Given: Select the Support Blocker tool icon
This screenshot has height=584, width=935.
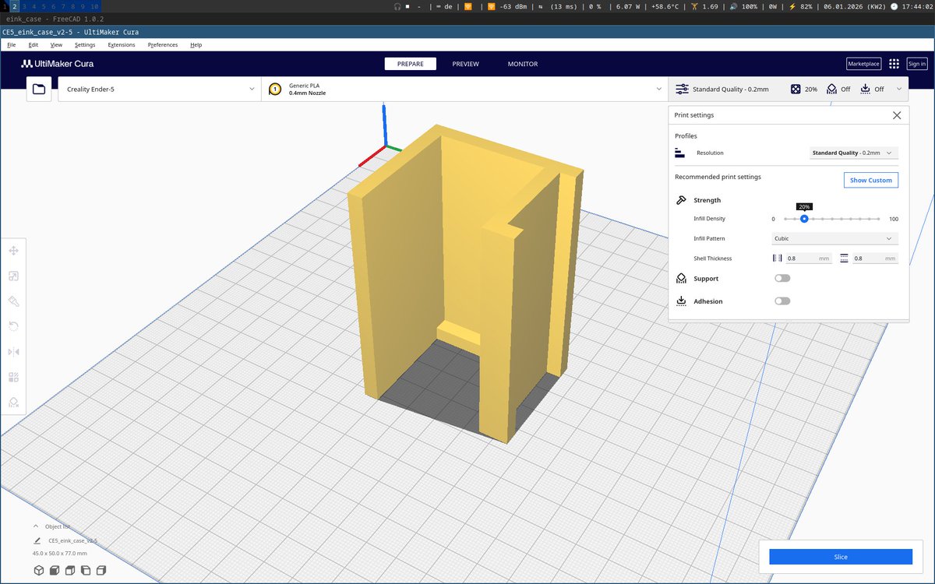Looking at the screenshot, I should [13, 403].
